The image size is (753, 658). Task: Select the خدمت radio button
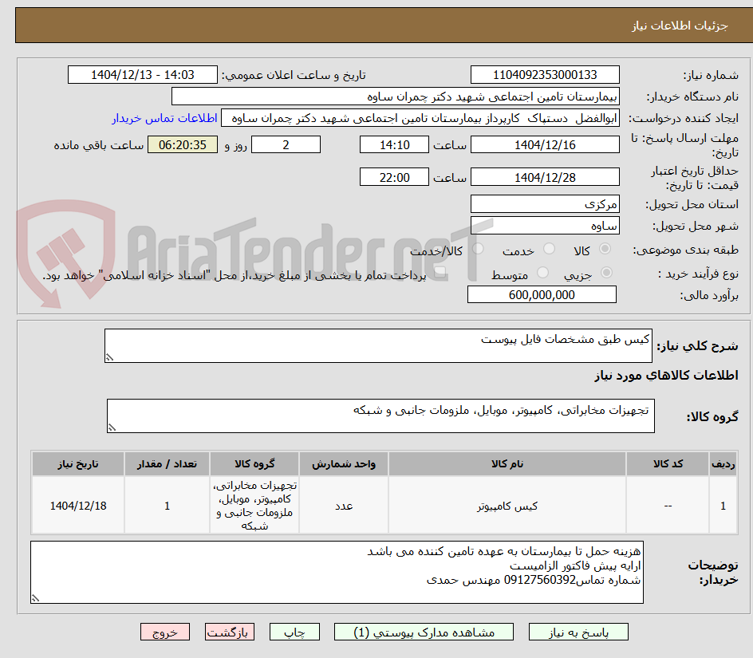pyautogui.click(x=549, y=249)
